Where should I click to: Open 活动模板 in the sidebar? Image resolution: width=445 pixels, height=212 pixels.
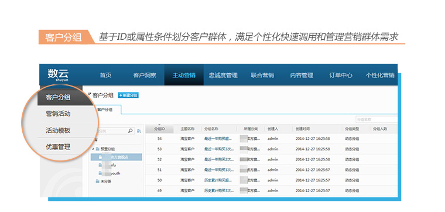coord(58,130)
